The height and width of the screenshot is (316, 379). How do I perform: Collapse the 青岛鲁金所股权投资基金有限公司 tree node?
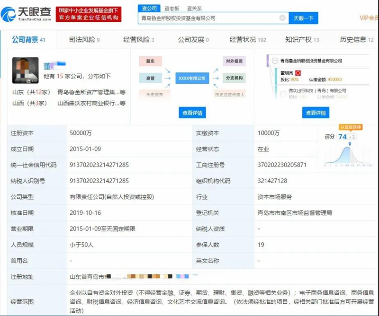tap(275, 61)
